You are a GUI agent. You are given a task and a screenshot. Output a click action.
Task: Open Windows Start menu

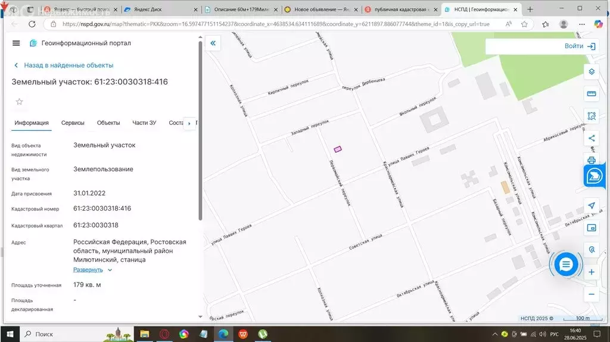click(x=10, y=334)
